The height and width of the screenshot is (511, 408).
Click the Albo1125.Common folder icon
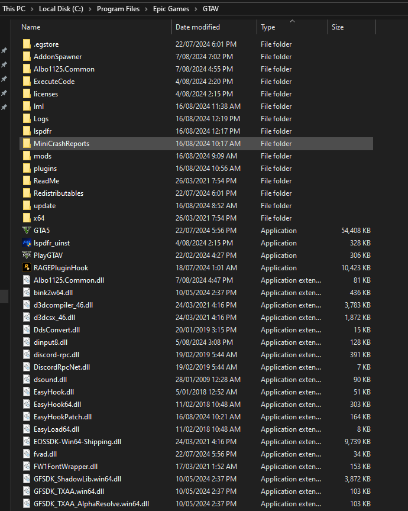click(27, 69)
